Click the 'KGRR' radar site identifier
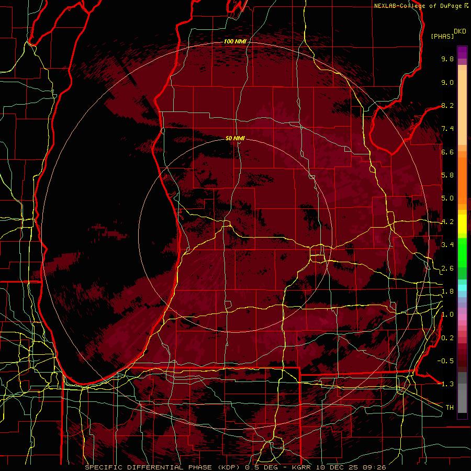Image resolution: width=471 pixels, height=471 pixels. point(301,467)
